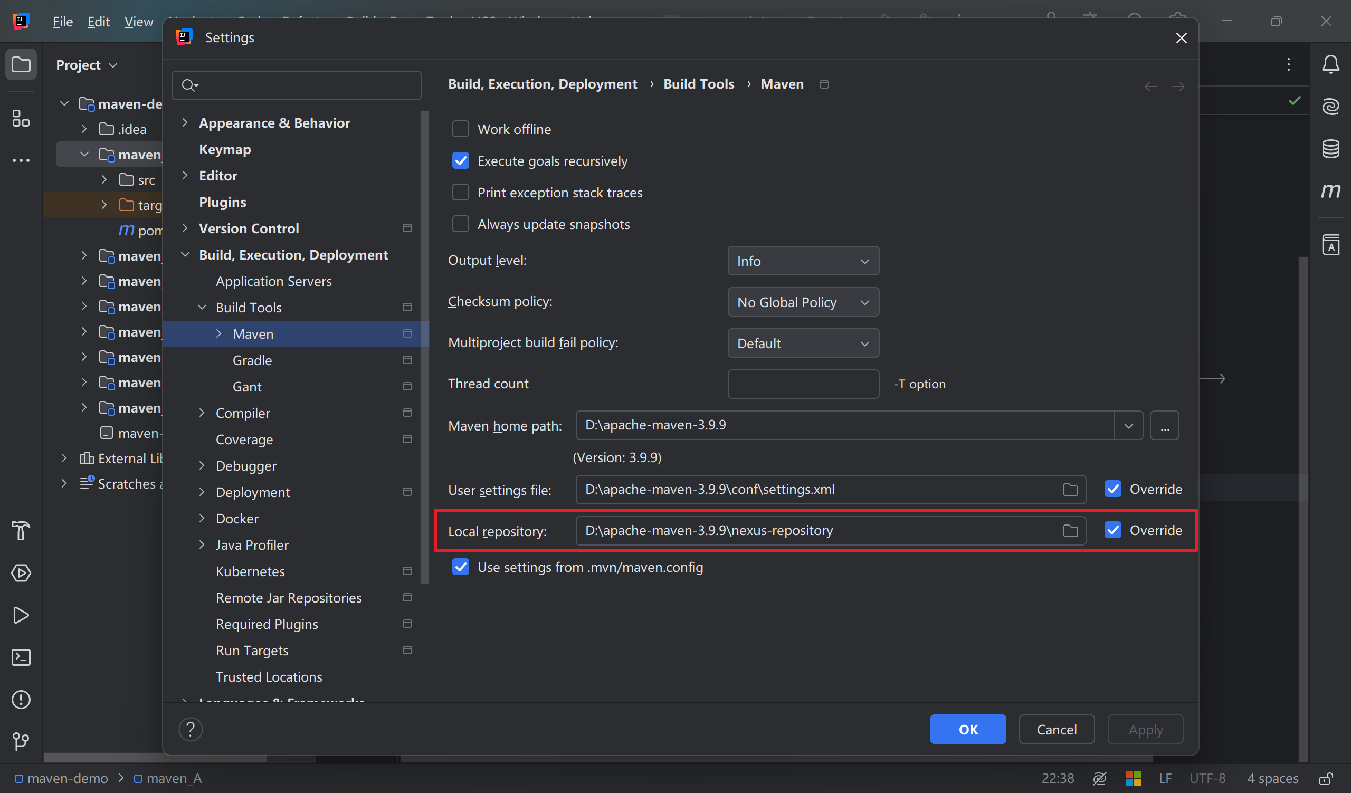This screenshot has width=1351, height=793.
Task: Enable the Work offline checkbox
Action: click(x=461, y=129)
